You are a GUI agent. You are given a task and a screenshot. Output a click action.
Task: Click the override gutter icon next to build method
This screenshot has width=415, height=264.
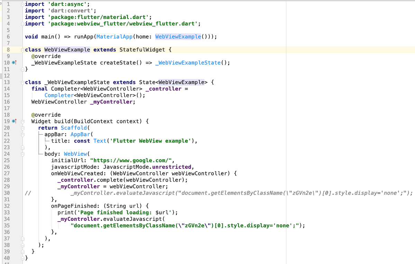click(x=14, y=121)
